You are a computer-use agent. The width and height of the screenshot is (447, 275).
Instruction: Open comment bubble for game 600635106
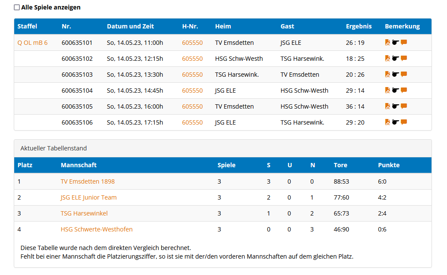404,122
